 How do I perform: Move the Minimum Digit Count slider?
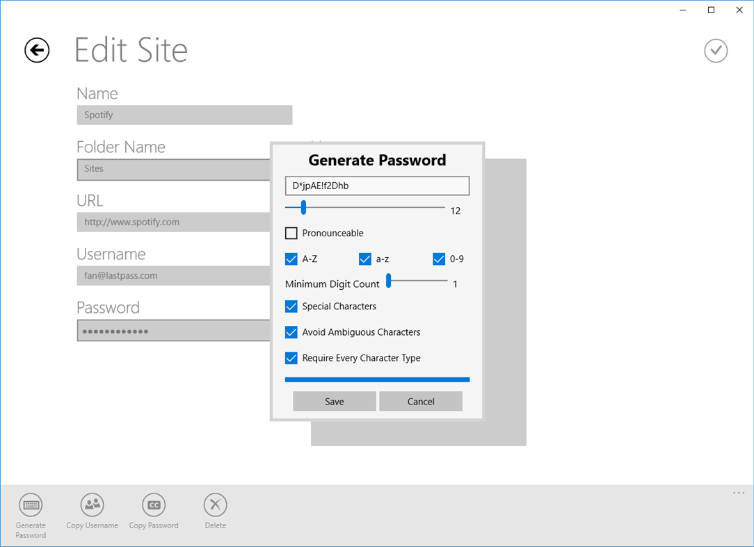(x=389, y=281)
